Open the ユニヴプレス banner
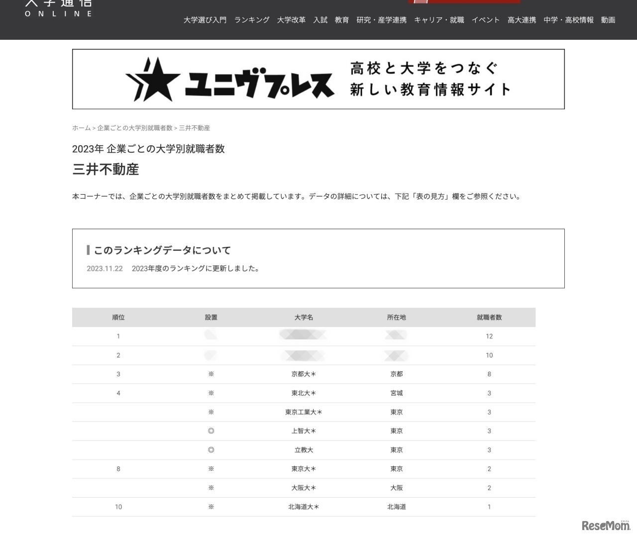Screen dimensions: 637x537 point(318,79)
